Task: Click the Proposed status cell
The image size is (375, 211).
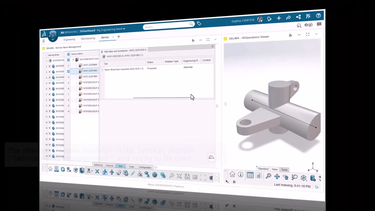Action: coord(152,68)
